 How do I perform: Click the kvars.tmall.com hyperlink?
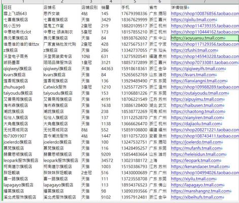[x=194, y=75]
